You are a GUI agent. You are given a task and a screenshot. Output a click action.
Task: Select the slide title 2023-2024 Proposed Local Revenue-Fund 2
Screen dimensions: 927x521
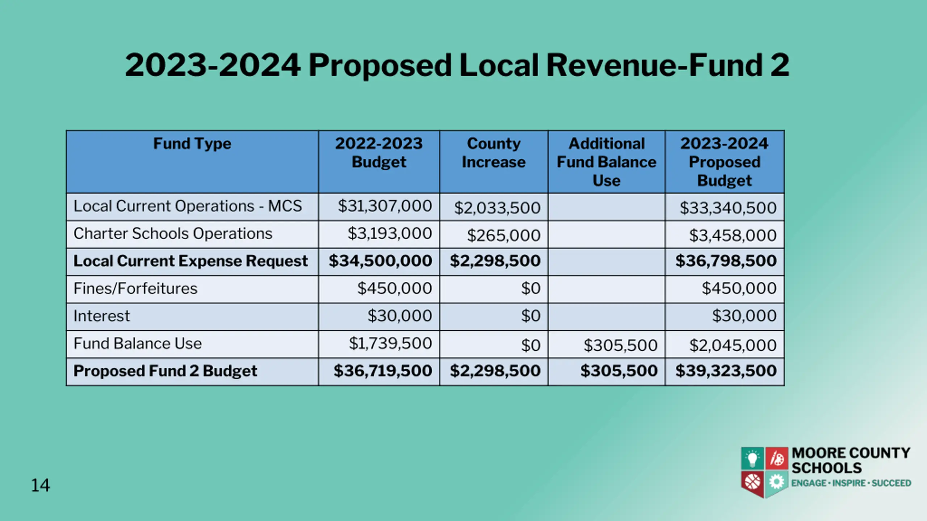[457, 65]
